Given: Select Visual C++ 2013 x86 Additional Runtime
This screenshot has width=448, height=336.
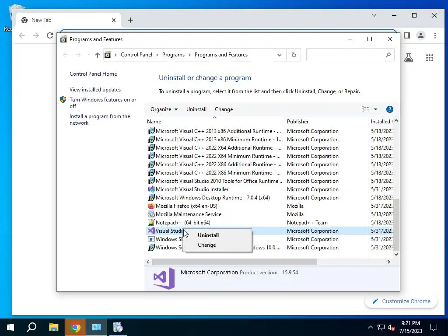Looking at the screenshot, I should click(269, 131).
